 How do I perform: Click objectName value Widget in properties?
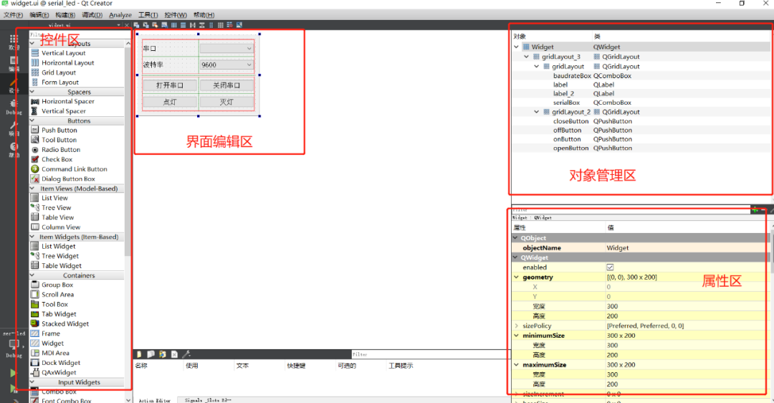click(x=617, y=248)
